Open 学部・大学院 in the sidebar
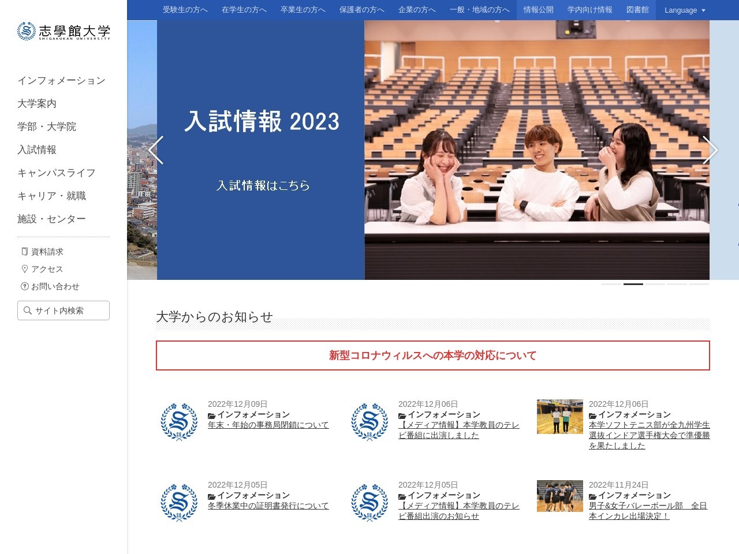The image size is (739, 554). click(47, 126)
